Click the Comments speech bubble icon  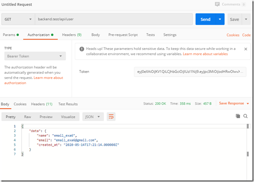(217, 4)
